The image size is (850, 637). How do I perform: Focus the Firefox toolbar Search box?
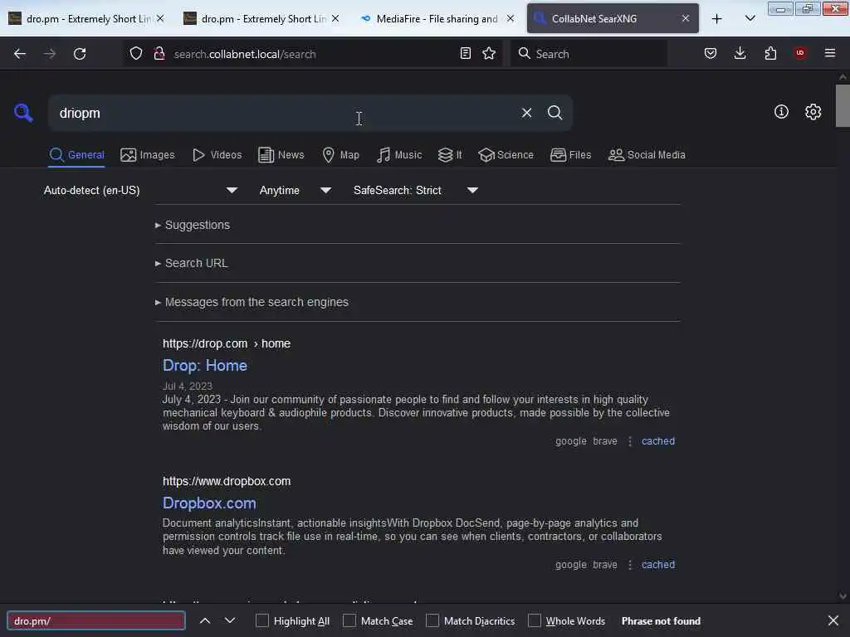589,54
